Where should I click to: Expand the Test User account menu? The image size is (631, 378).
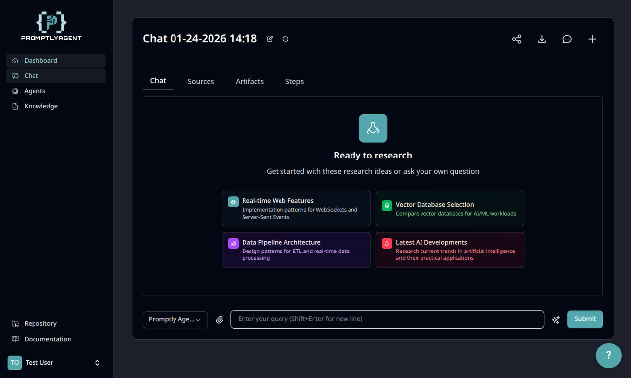(x=57, y=363)
